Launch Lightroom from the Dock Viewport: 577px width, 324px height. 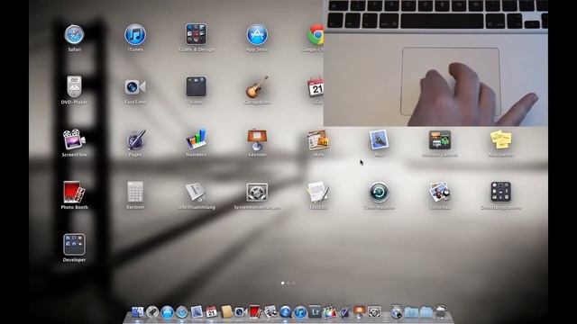click(x=315, y=311)
